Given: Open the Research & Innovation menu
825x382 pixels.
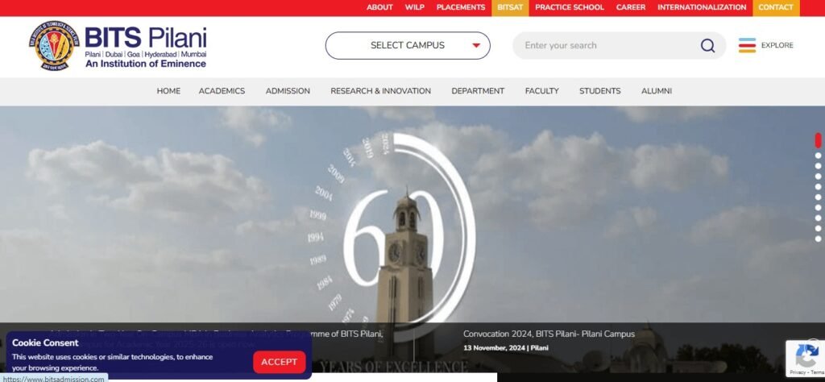Looking at the screenshot, I should point(380,91).
